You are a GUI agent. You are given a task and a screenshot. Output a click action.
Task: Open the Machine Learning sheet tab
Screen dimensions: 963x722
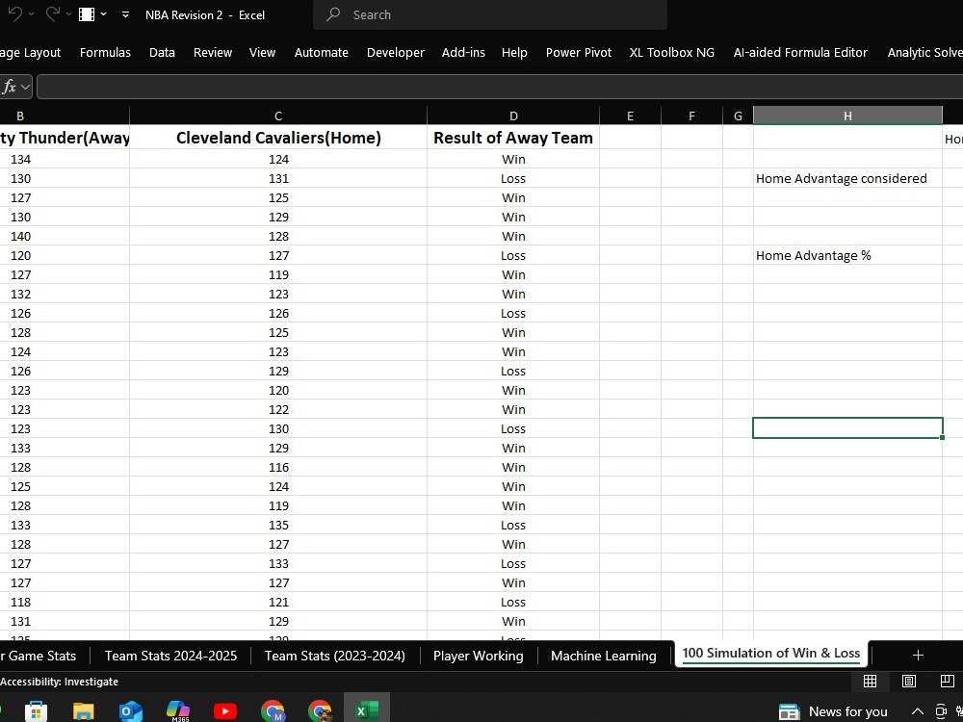click(x=603, y=656)
